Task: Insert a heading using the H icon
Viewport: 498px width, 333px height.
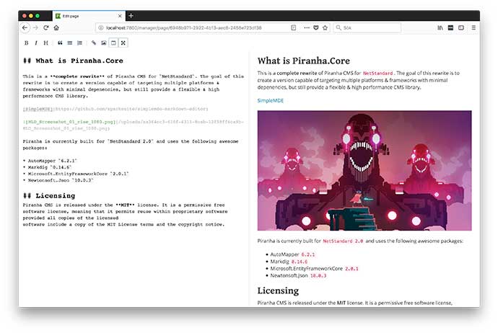Action: [x=45, y=43]
